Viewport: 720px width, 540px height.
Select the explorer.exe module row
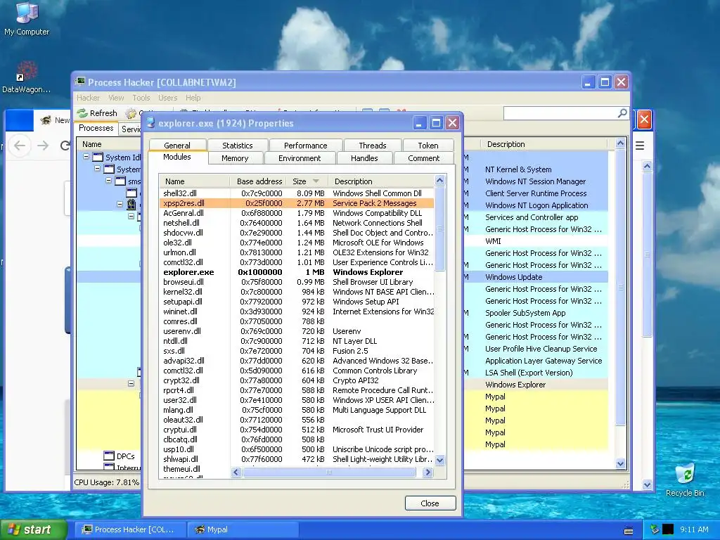tap(297, 272)
